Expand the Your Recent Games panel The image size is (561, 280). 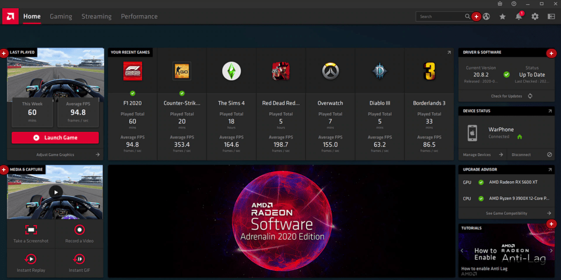click(x=449, y=53)
